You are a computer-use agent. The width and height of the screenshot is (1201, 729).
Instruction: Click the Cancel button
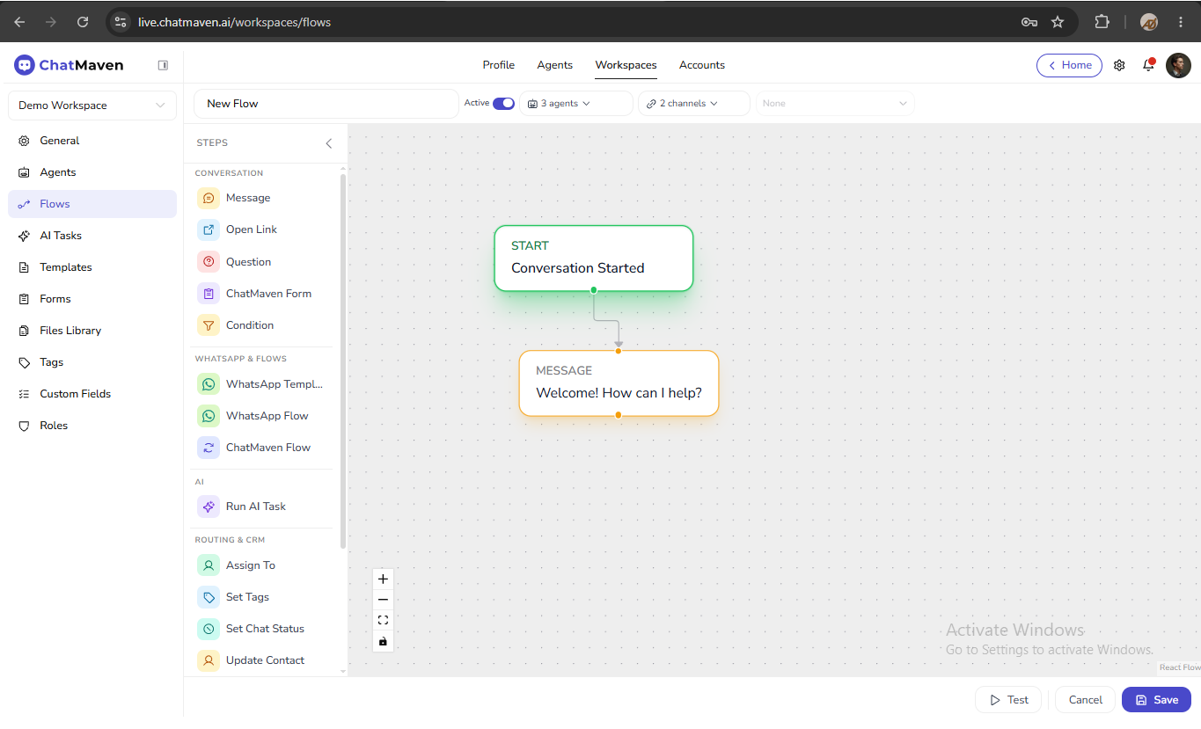click(1085, 700)
